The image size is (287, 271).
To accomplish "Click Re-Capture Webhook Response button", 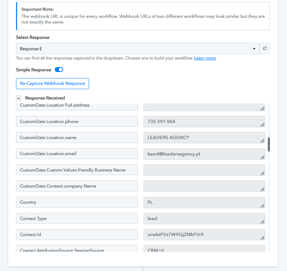I will [53, 83].
